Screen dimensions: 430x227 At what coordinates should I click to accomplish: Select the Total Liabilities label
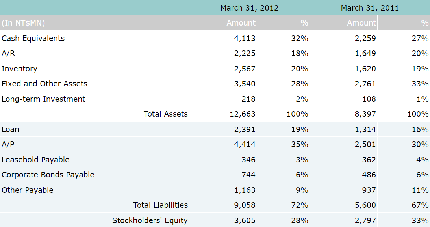160,205
